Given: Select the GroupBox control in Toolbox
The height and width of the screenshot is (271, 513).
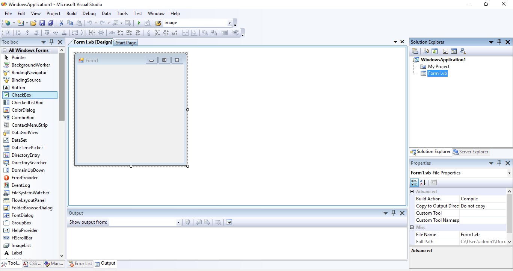Looking at the screenshot, I should [30, 223].
